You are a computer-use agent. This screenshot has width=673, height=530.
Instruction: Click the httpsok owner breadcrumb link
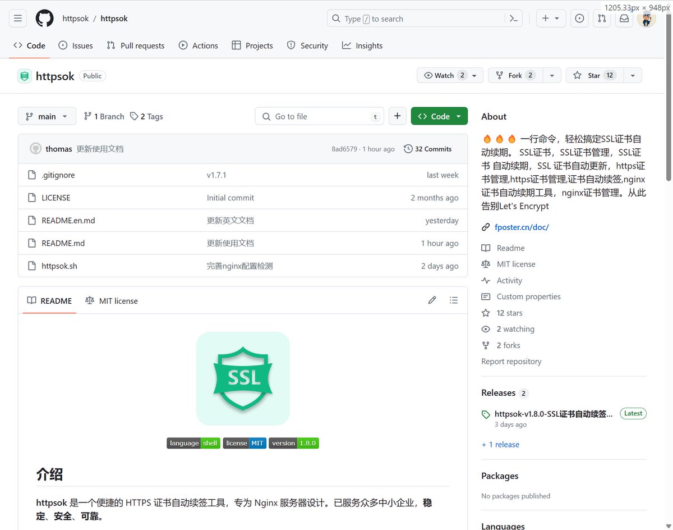coord(76,19)
